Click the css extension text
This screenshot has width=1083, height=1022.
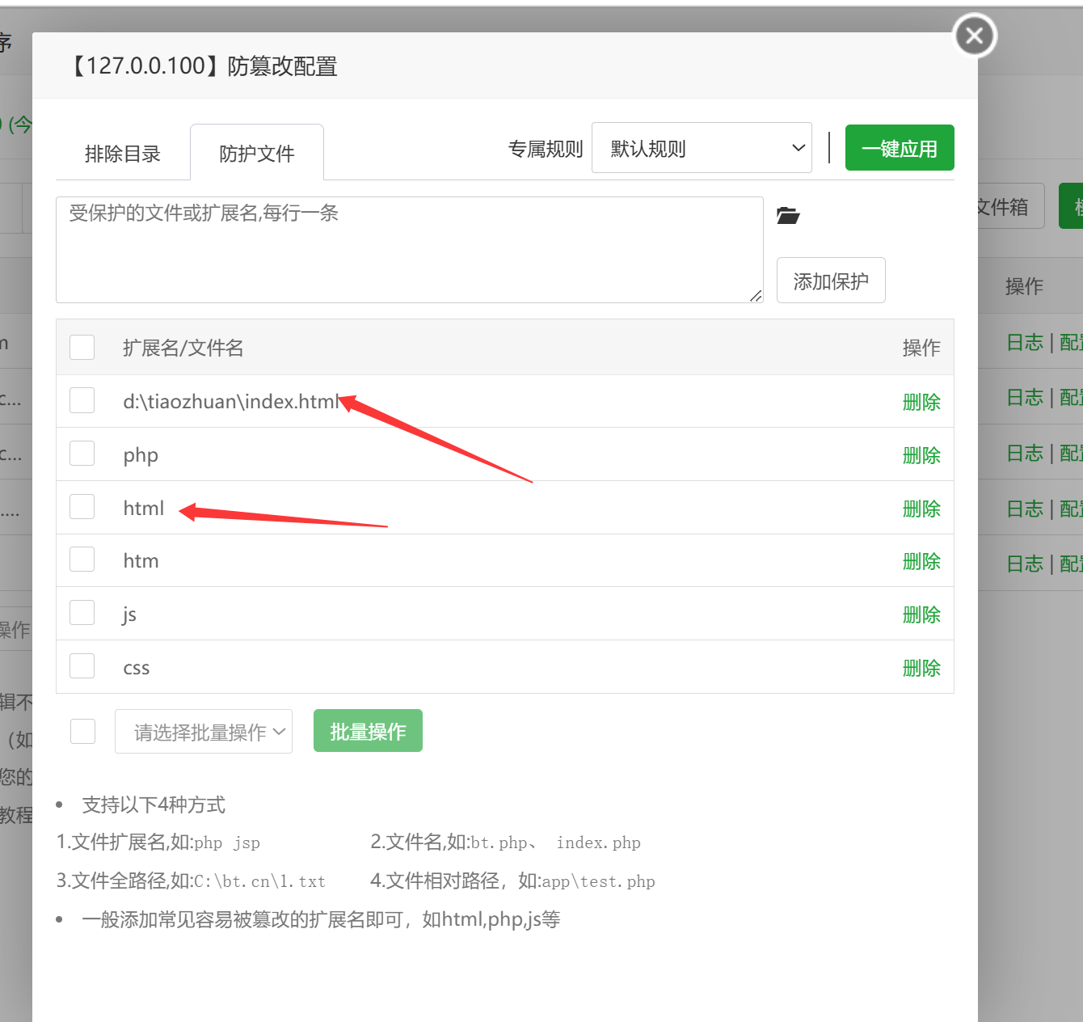click(x=137, y=668)
